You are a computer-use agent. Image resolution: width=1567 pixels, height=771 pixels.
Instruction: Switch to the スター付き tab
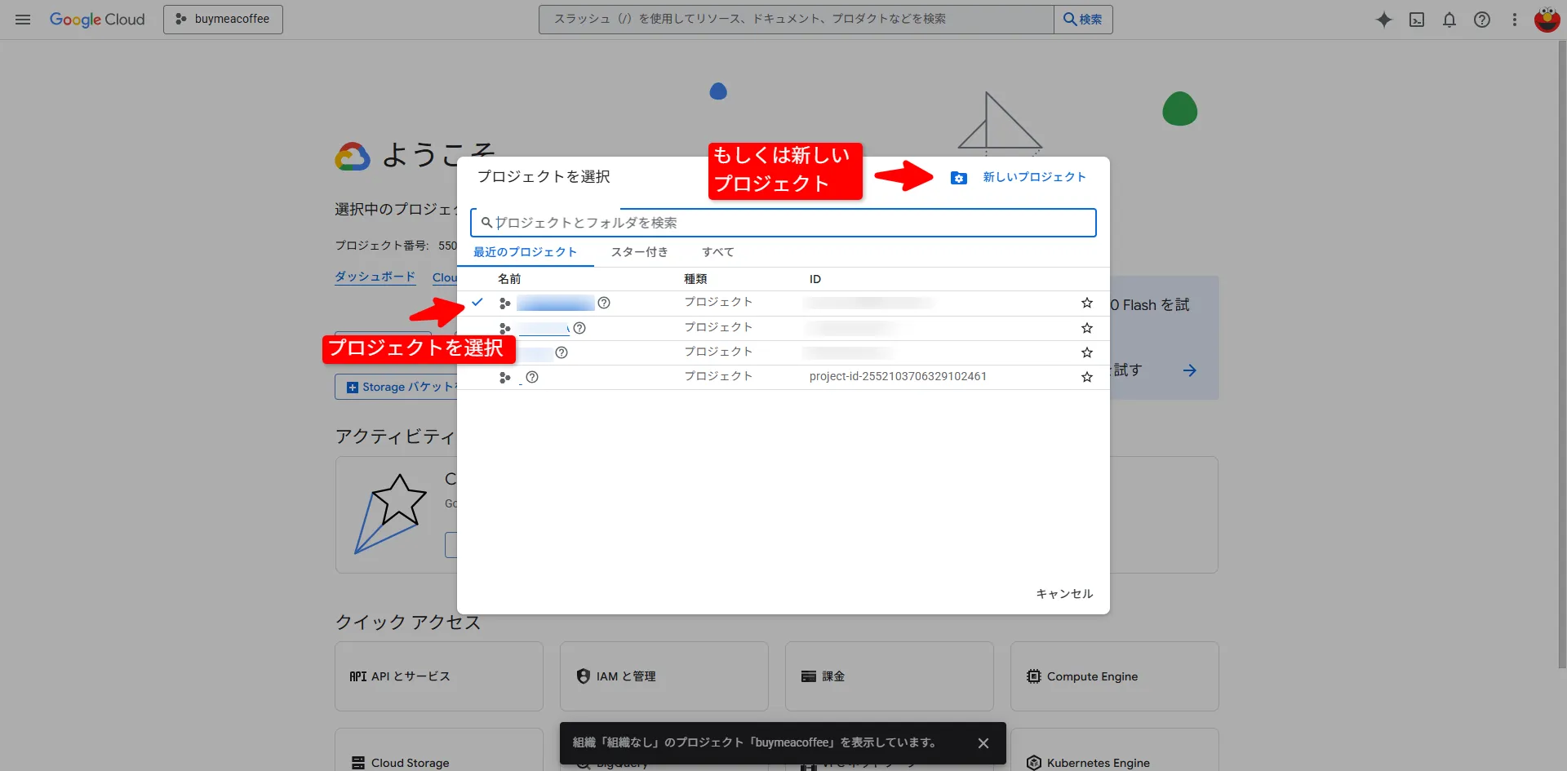tap(640, 252)
